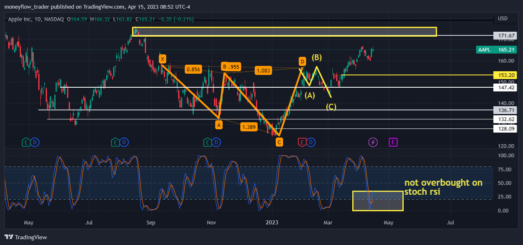Click the 128.09 price line label
Image resolution: width=523 pixels, height=245 pixels.
point(505,128)
